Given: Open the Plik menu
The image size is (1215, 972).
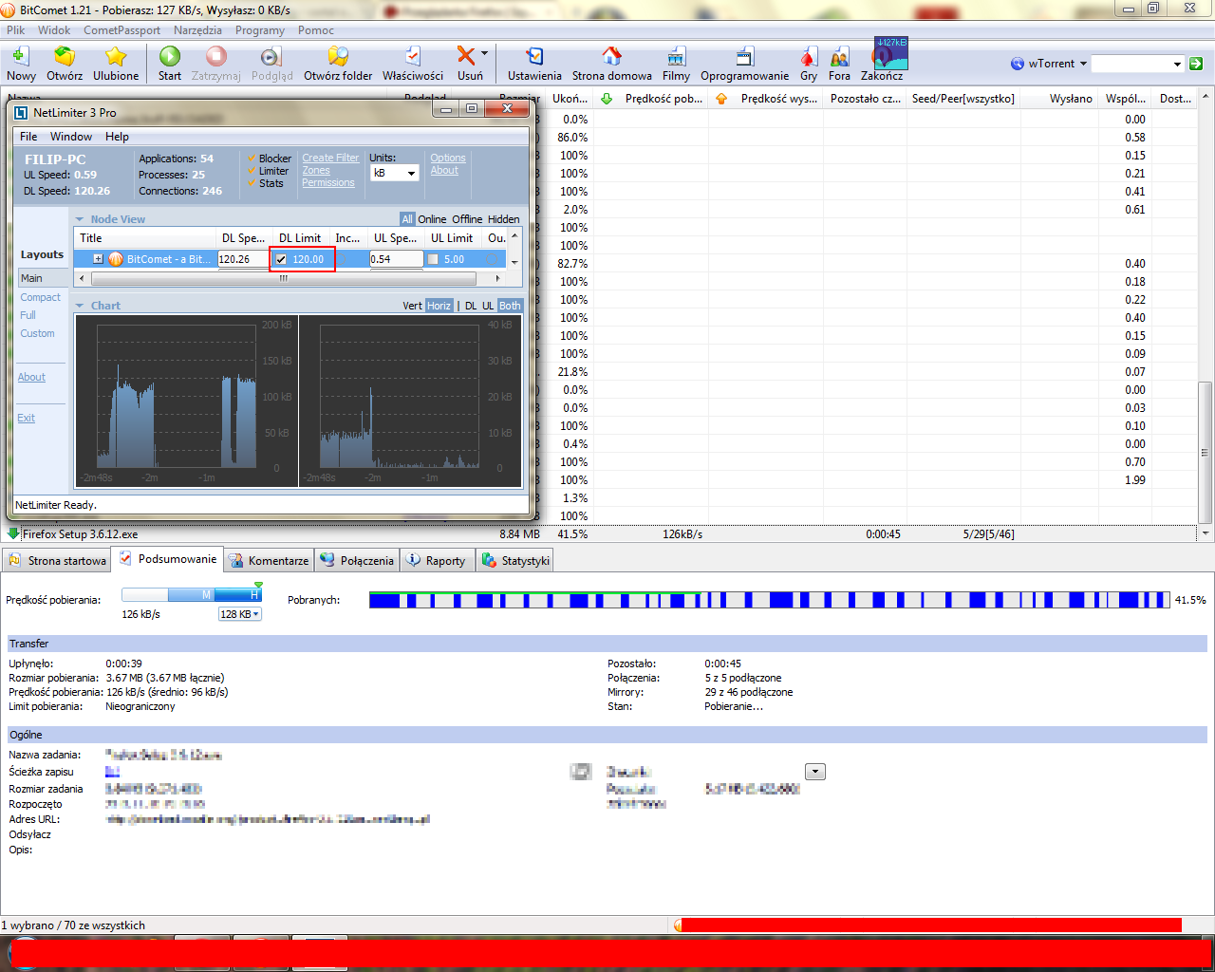Looking at the screenshot, I should tap(16, 30).
